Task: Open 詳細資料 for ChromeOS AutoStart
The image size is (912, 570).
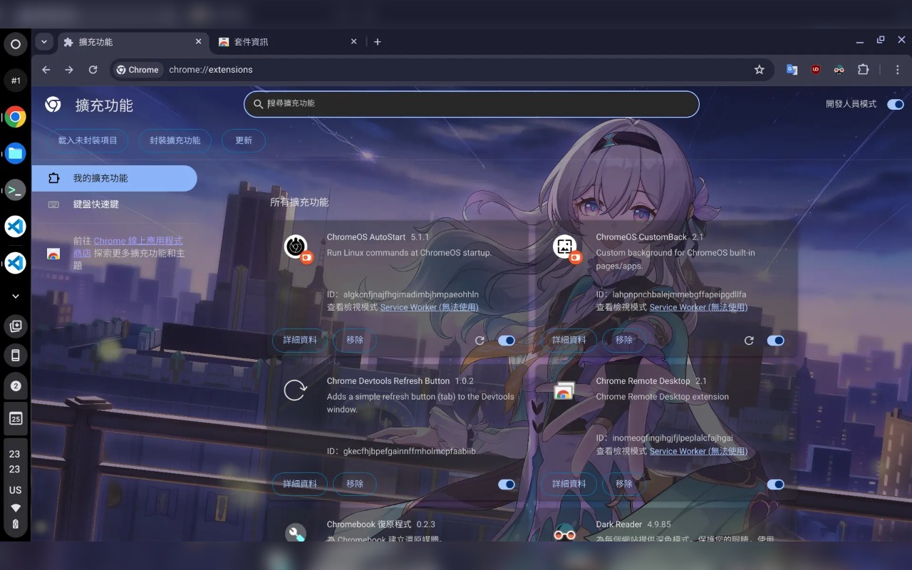Action: [x=300, y=341]
